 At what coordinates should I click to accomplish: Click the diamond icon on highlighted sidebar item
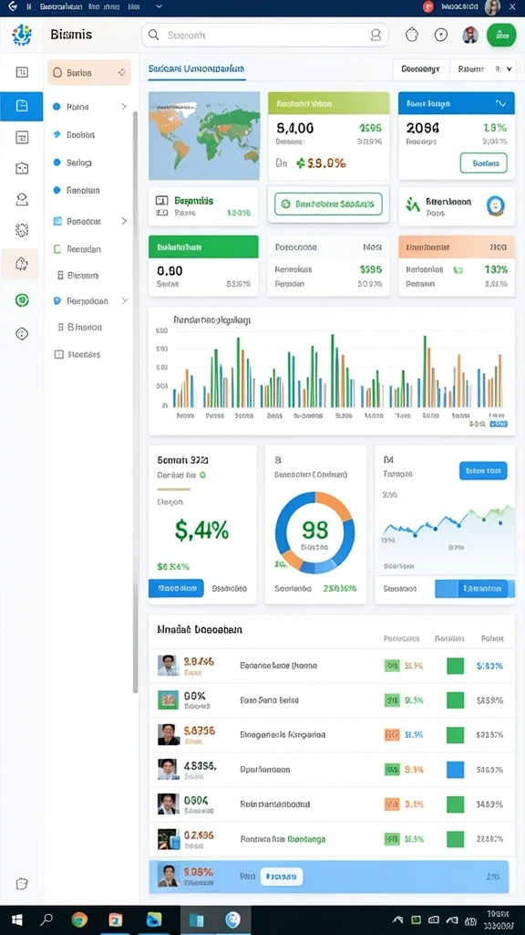pyautogui.click(x=121, y=73)
